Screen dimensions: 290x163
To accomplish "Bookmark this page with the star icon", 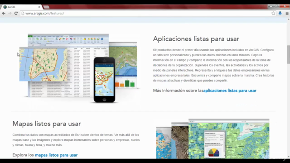I will pyautogui.click(x=273, y=13).
